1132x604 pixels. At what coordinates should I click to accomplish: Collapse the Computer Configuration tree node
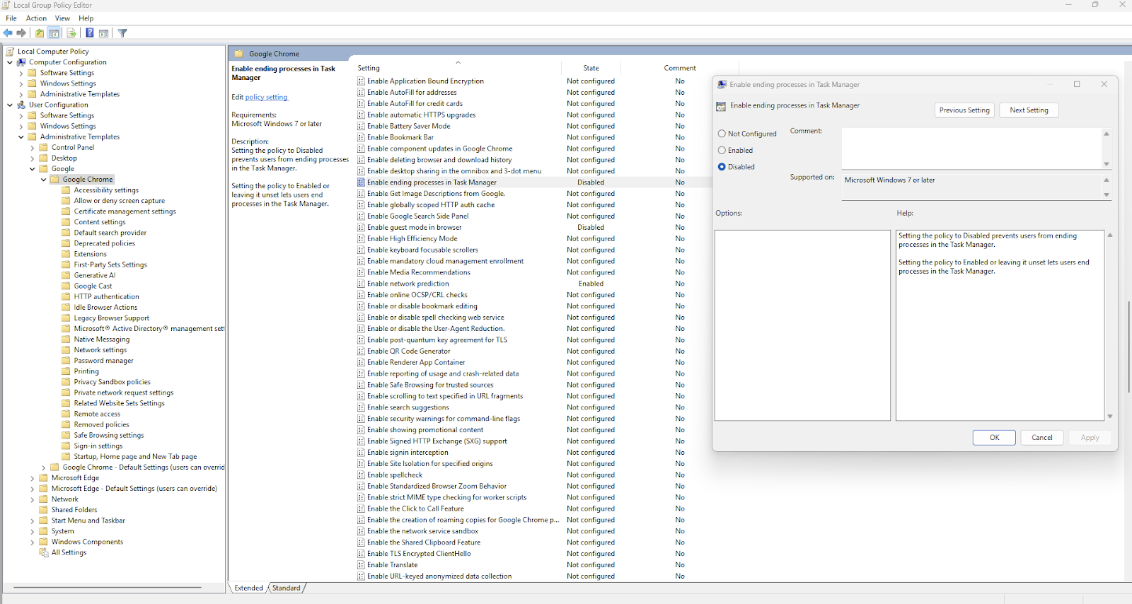pyautogui.click(x=10, y=62)
